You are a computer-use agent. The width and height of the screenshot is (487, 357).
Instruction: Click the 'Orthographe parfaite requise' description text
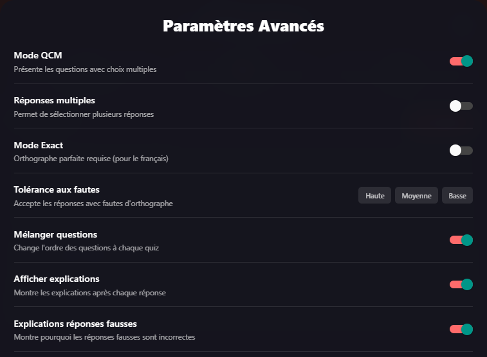pyautogui.click(x=91, y=159)
